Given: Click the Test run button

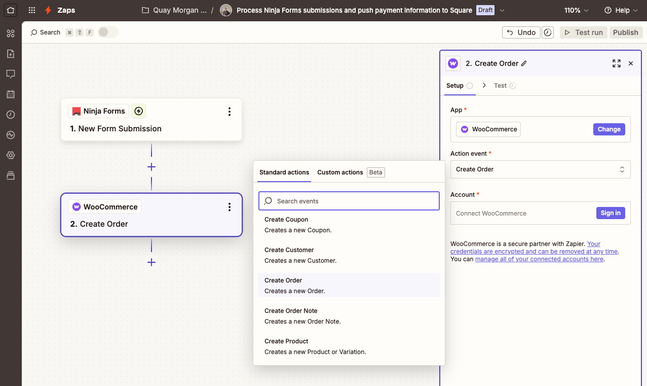Looking at the screenshot, I should (x=584, y=32).
